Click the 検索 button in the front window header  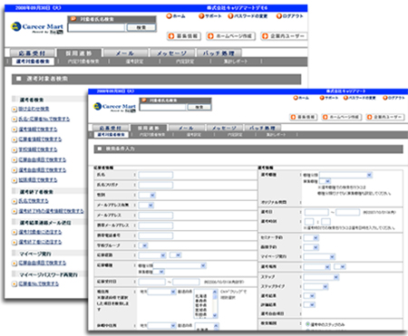click(199, 107)
